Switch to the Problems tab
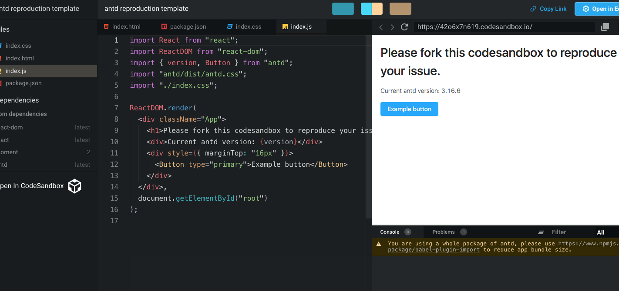Viewport: 619px width, 291px height. tap(443, 232)
